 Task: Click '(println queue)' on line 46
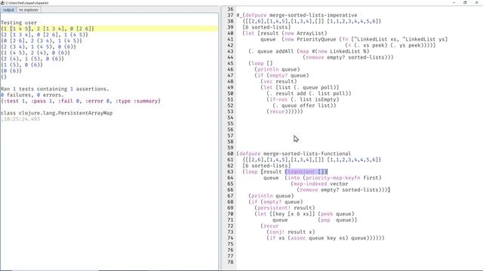pos(277,69)
